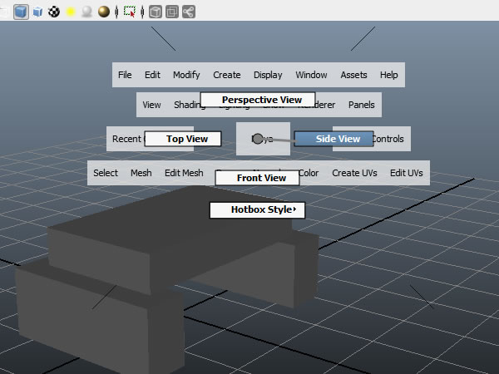The width and height of the screenshot is (499, 374).
Task: Click the X-ray joints icon
Action: point(188,12)
